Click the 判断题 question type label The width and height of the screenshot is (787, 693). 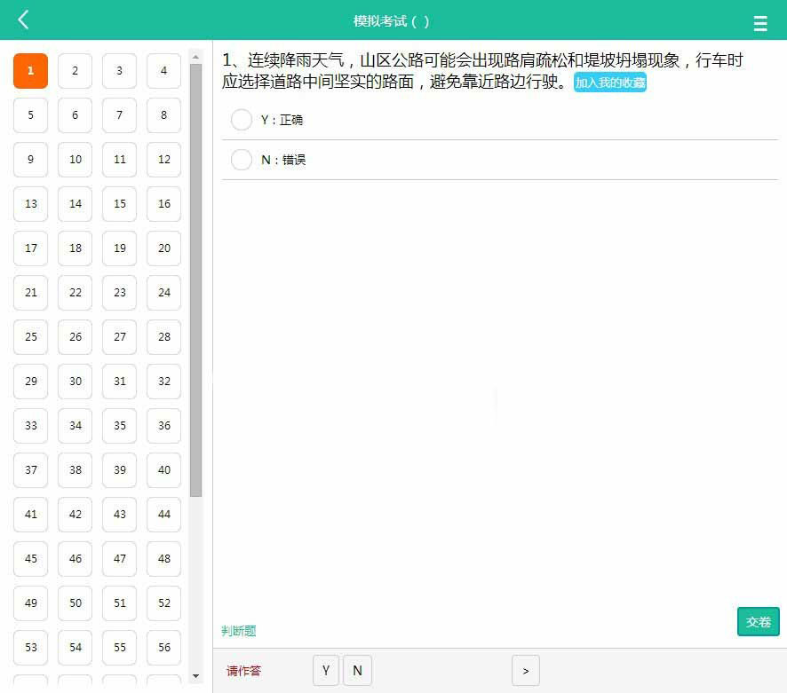point(238,631)
